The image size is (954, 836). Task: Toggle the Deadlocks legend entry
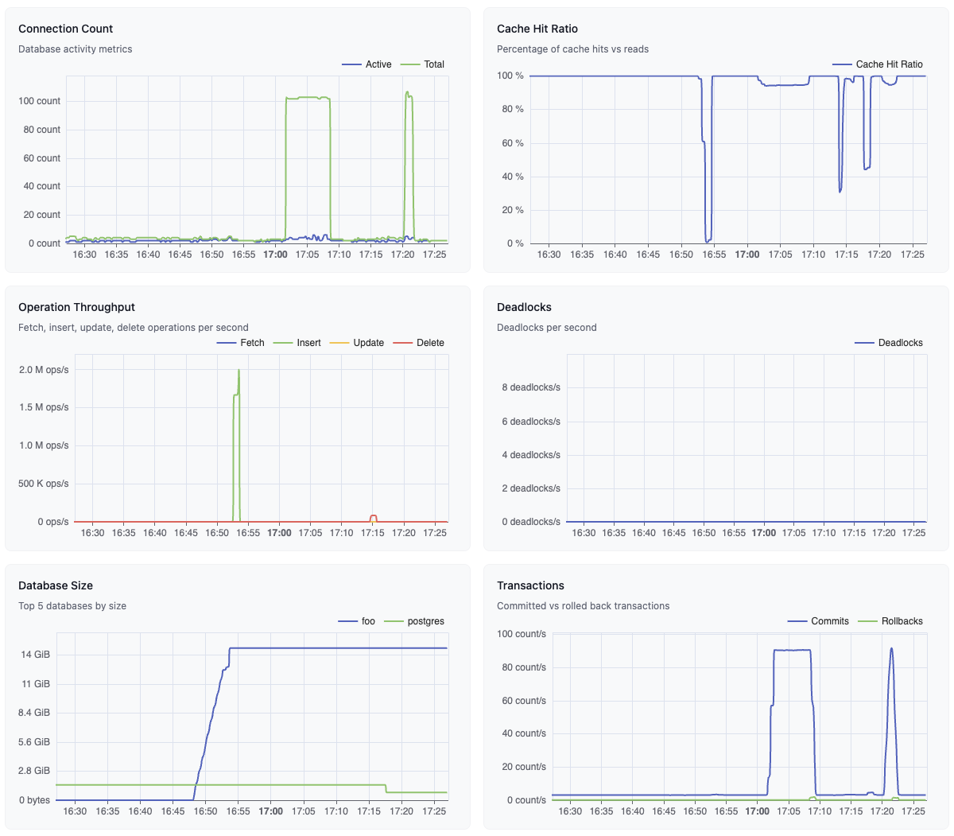point(889,343)
